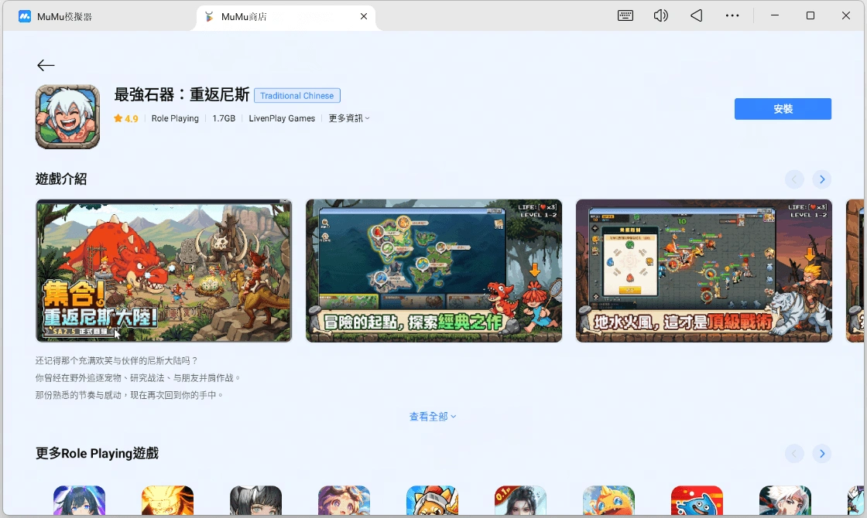The image size is (867, 518).
Task: Open the orange dragon monster game icon
Action: (608, 500)
